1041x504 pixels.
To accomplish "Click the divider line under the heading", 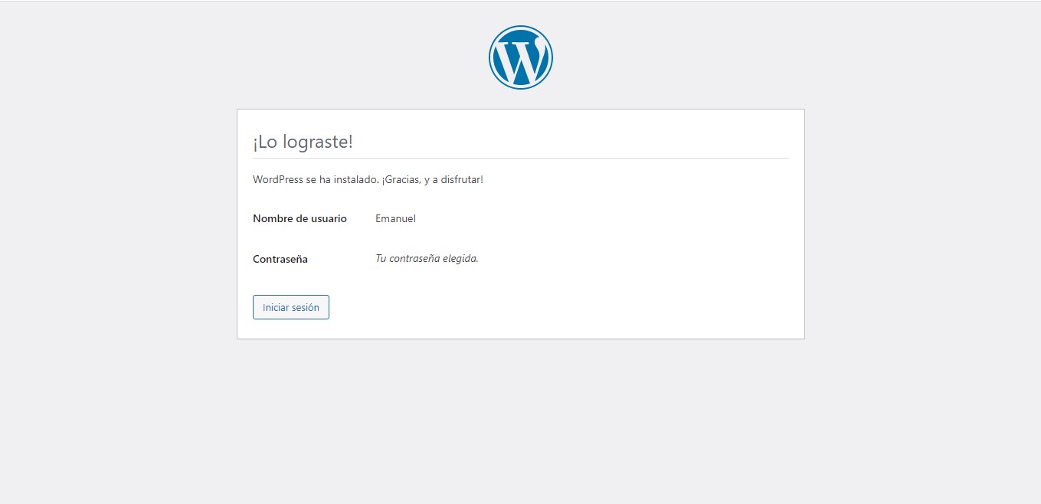I will 520,158.
